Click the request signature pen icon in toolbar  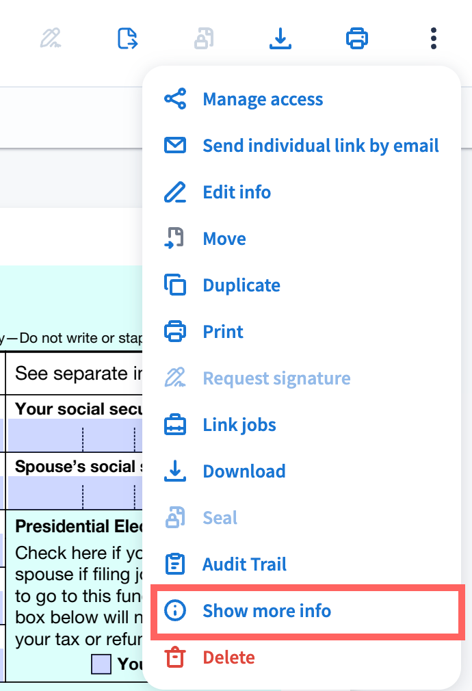51,38
